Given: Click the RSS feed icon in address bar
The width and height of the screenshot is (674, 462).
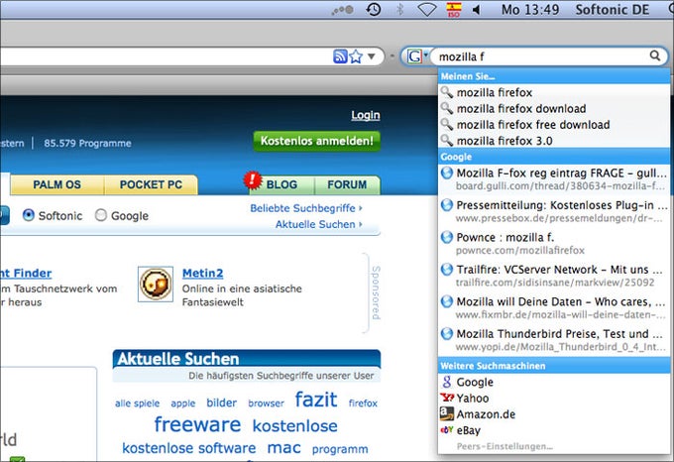Looking at the screenshot, I should tap(340, 57).
